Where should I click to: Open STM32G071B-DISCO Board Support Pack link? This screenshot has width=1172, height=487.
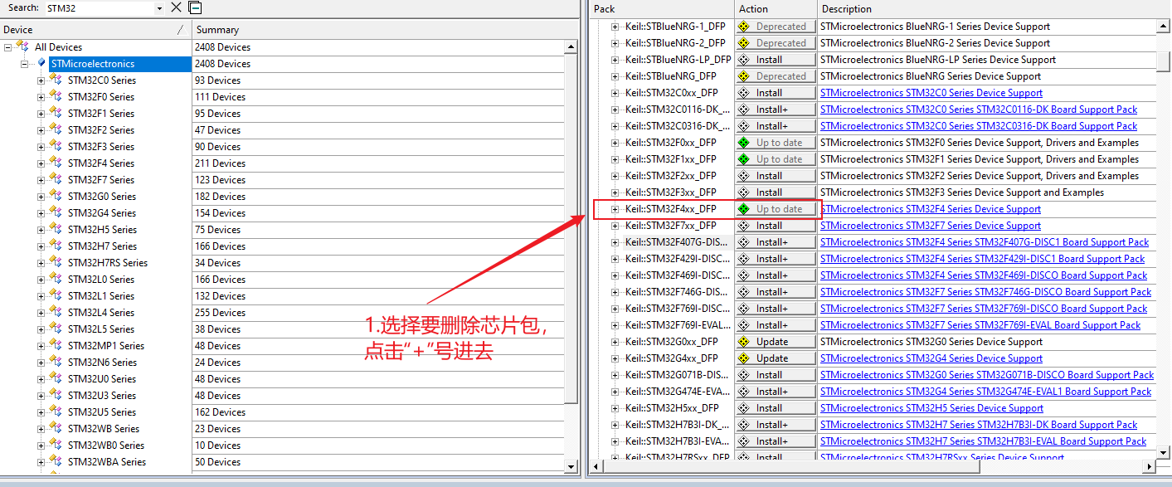pyautogui.click(x=987, y=375)
